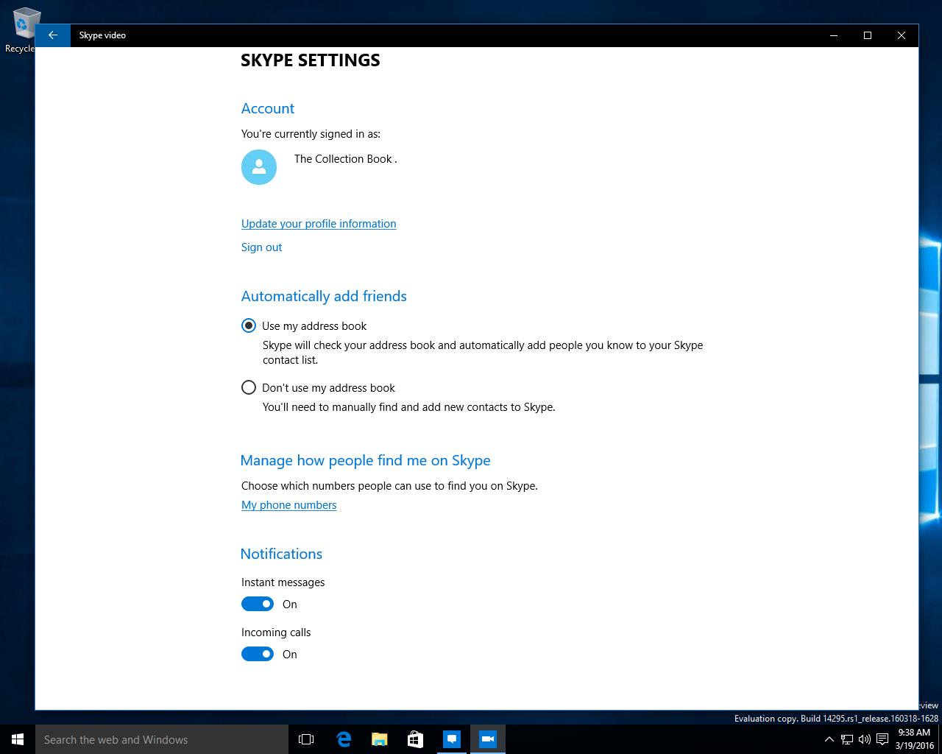Click the Automatically add friends heading
The height and width of the screenshot is (754, 942).
point(324,296)
